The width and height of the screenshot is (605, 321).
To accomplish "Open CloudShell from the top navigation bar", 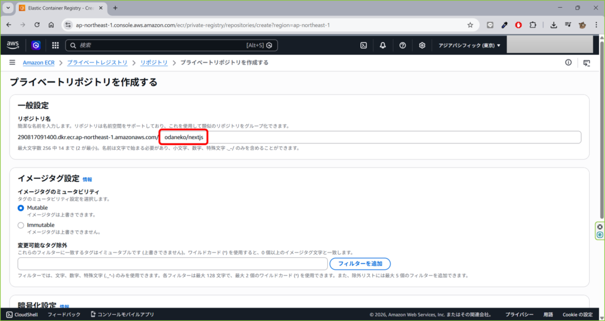I will point(365,45).
